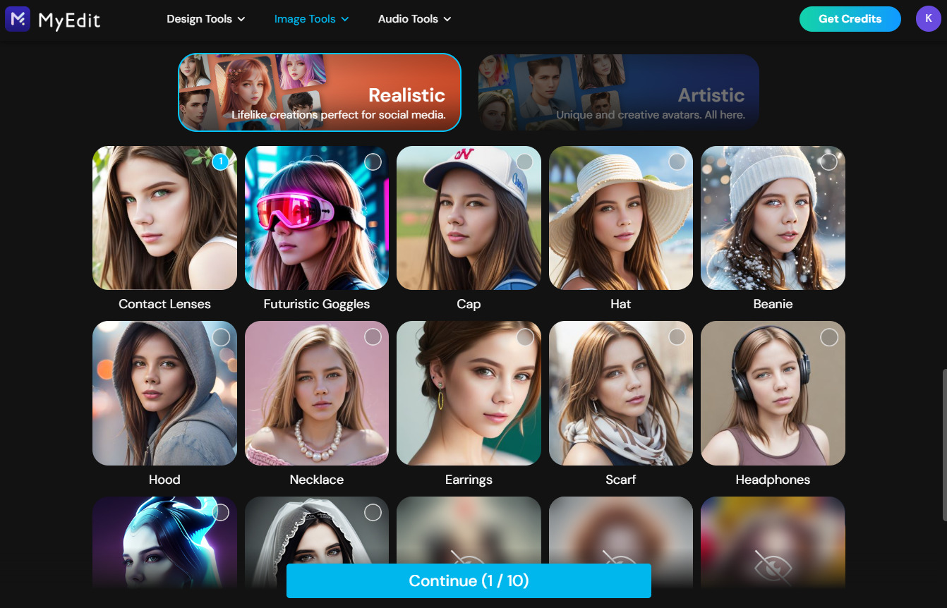Tick the Cap selection circle
Screen dimensions: 947x608
[525, 162]
